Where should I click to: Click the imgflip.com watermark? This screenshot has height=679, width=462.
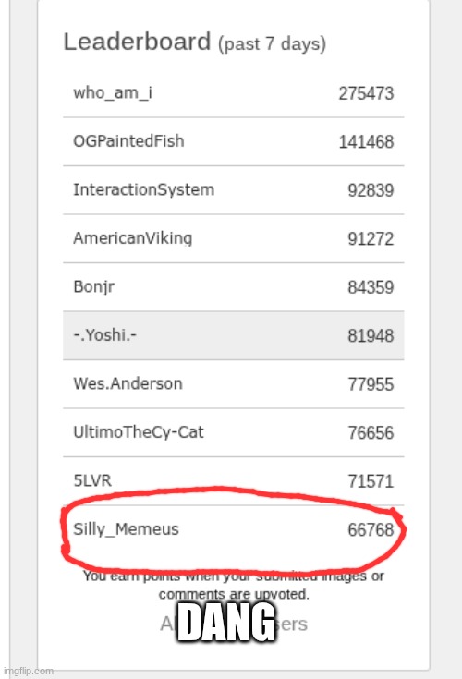[x=28, y=672]
